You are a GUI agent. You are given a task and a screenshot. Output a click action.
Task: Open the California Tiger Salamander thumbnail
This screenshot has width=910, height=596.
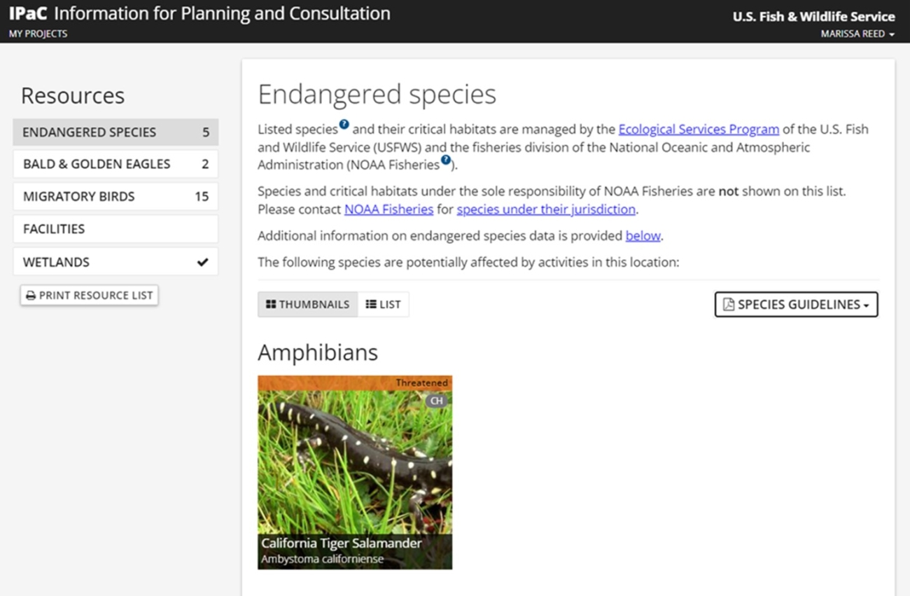click(355, 473)
